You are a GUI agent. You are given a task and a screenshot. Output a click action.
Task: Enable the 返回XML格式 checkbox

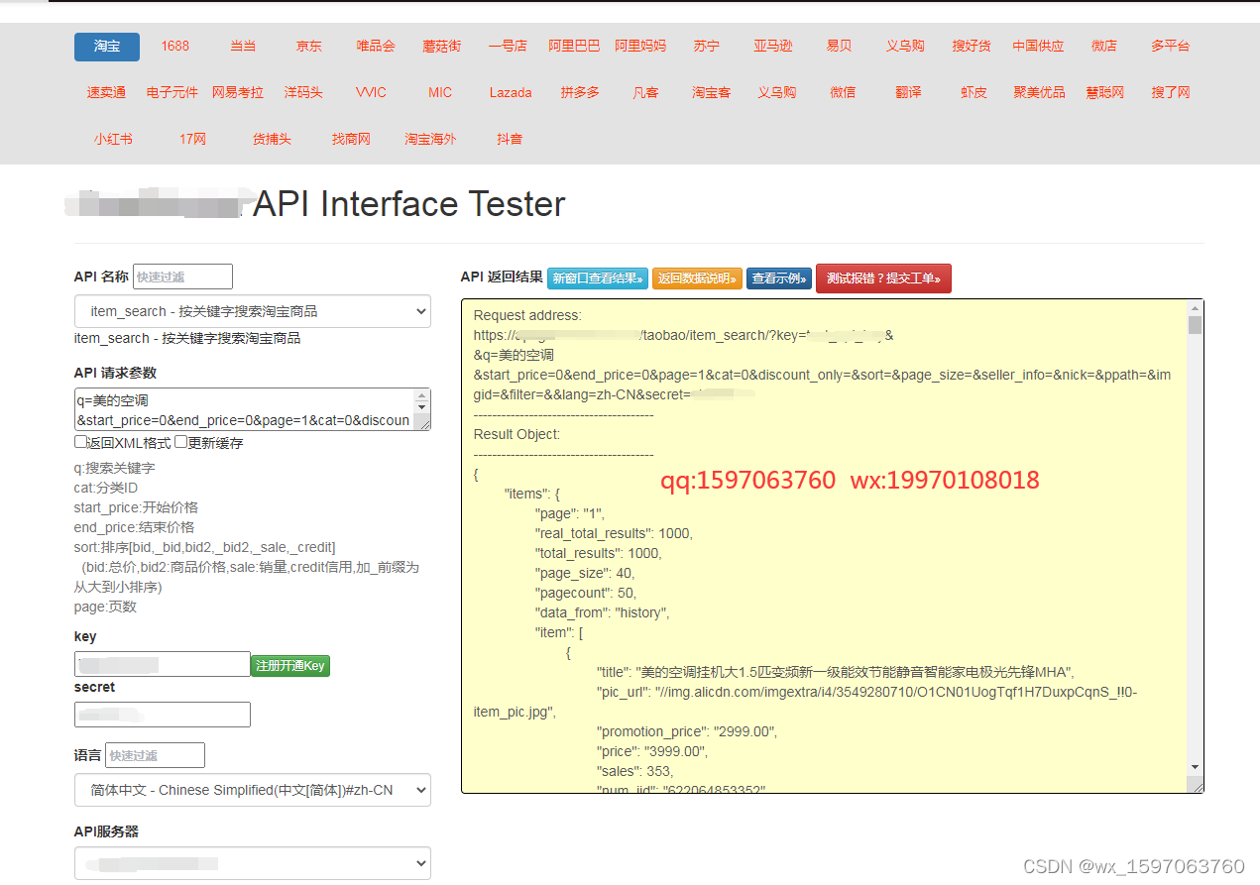pyautogui.click(x=80, y=443)
